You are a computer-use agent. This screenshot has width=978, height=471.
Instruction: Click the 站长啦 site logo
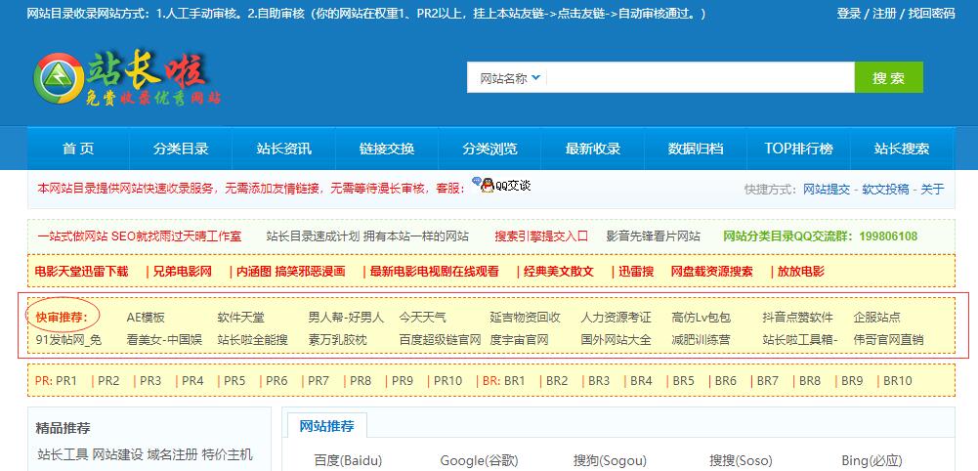[129, 80]
